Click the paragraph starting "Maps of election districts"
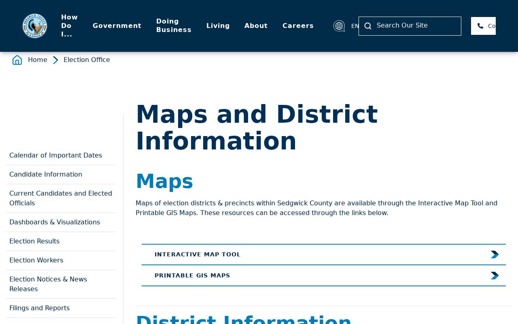Screen dimensions: 518x324 [316, 208]
